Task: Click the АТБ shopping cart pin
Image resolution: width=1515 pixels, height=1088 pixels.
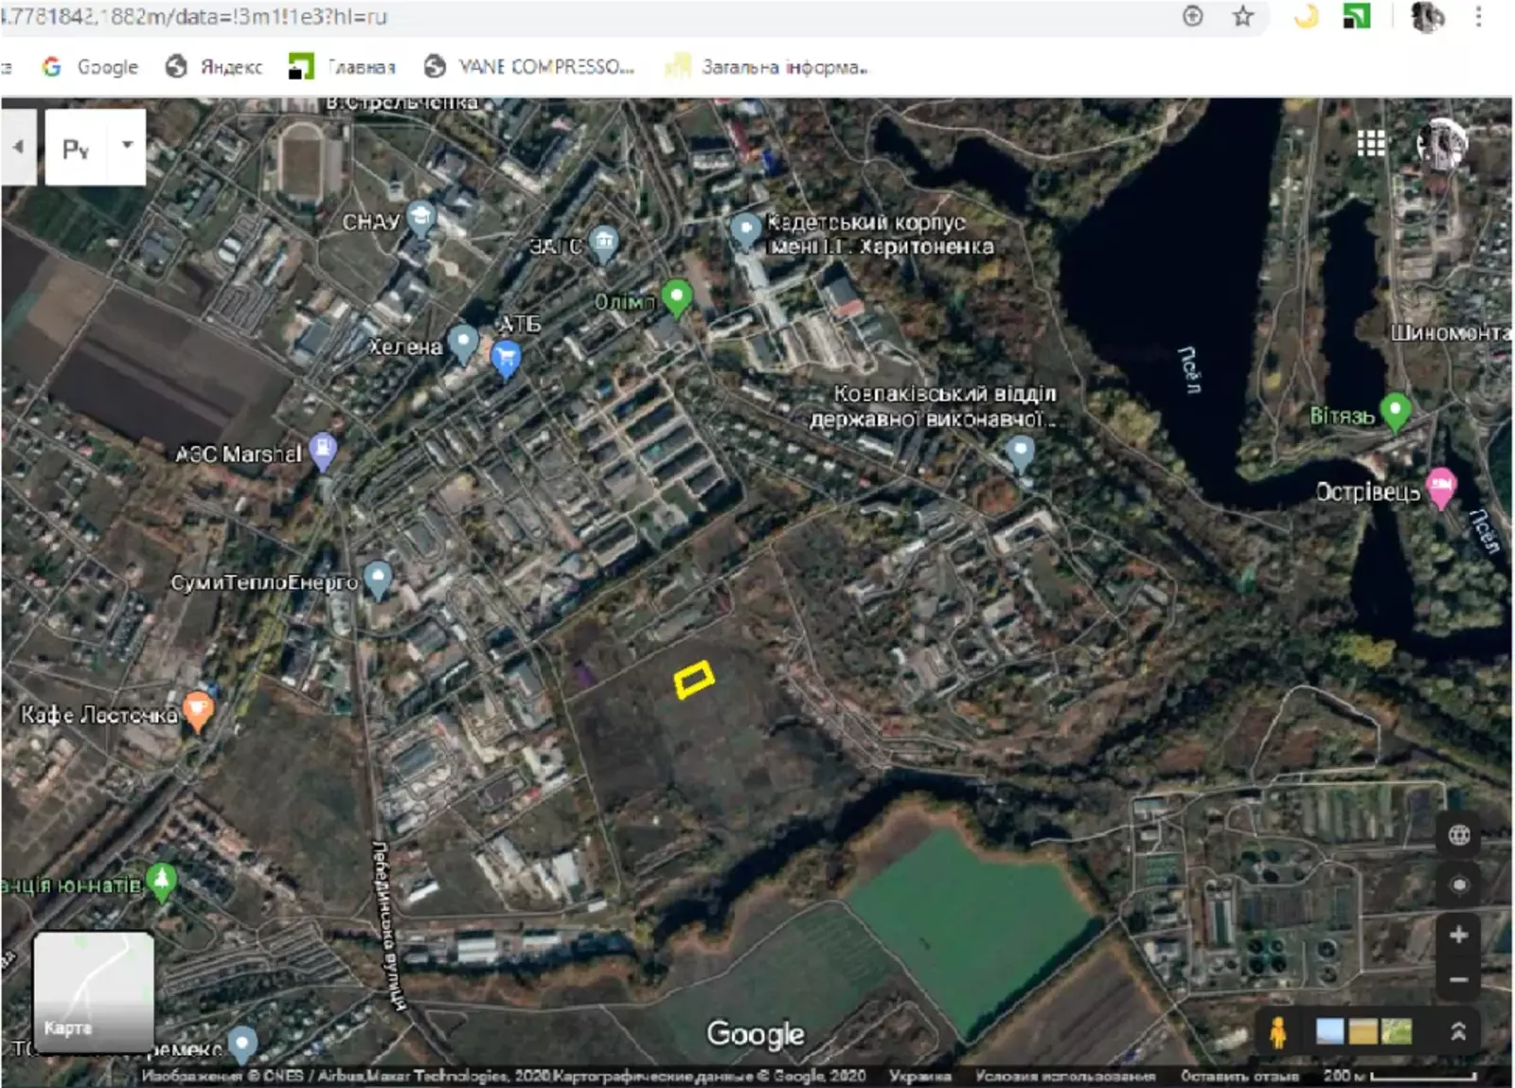Action: tap(507, 358)
